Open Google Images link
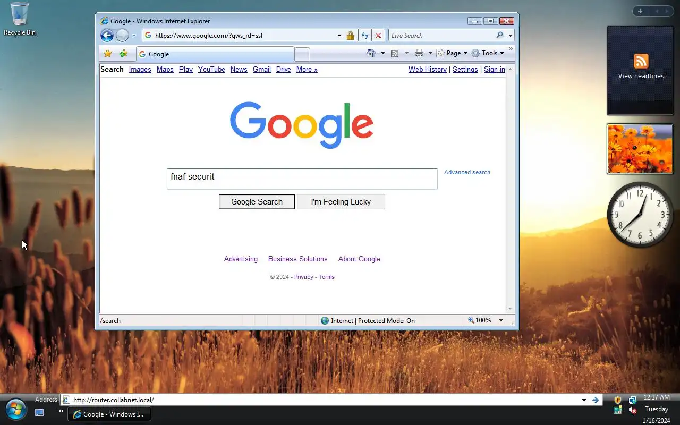 point(140,70)
